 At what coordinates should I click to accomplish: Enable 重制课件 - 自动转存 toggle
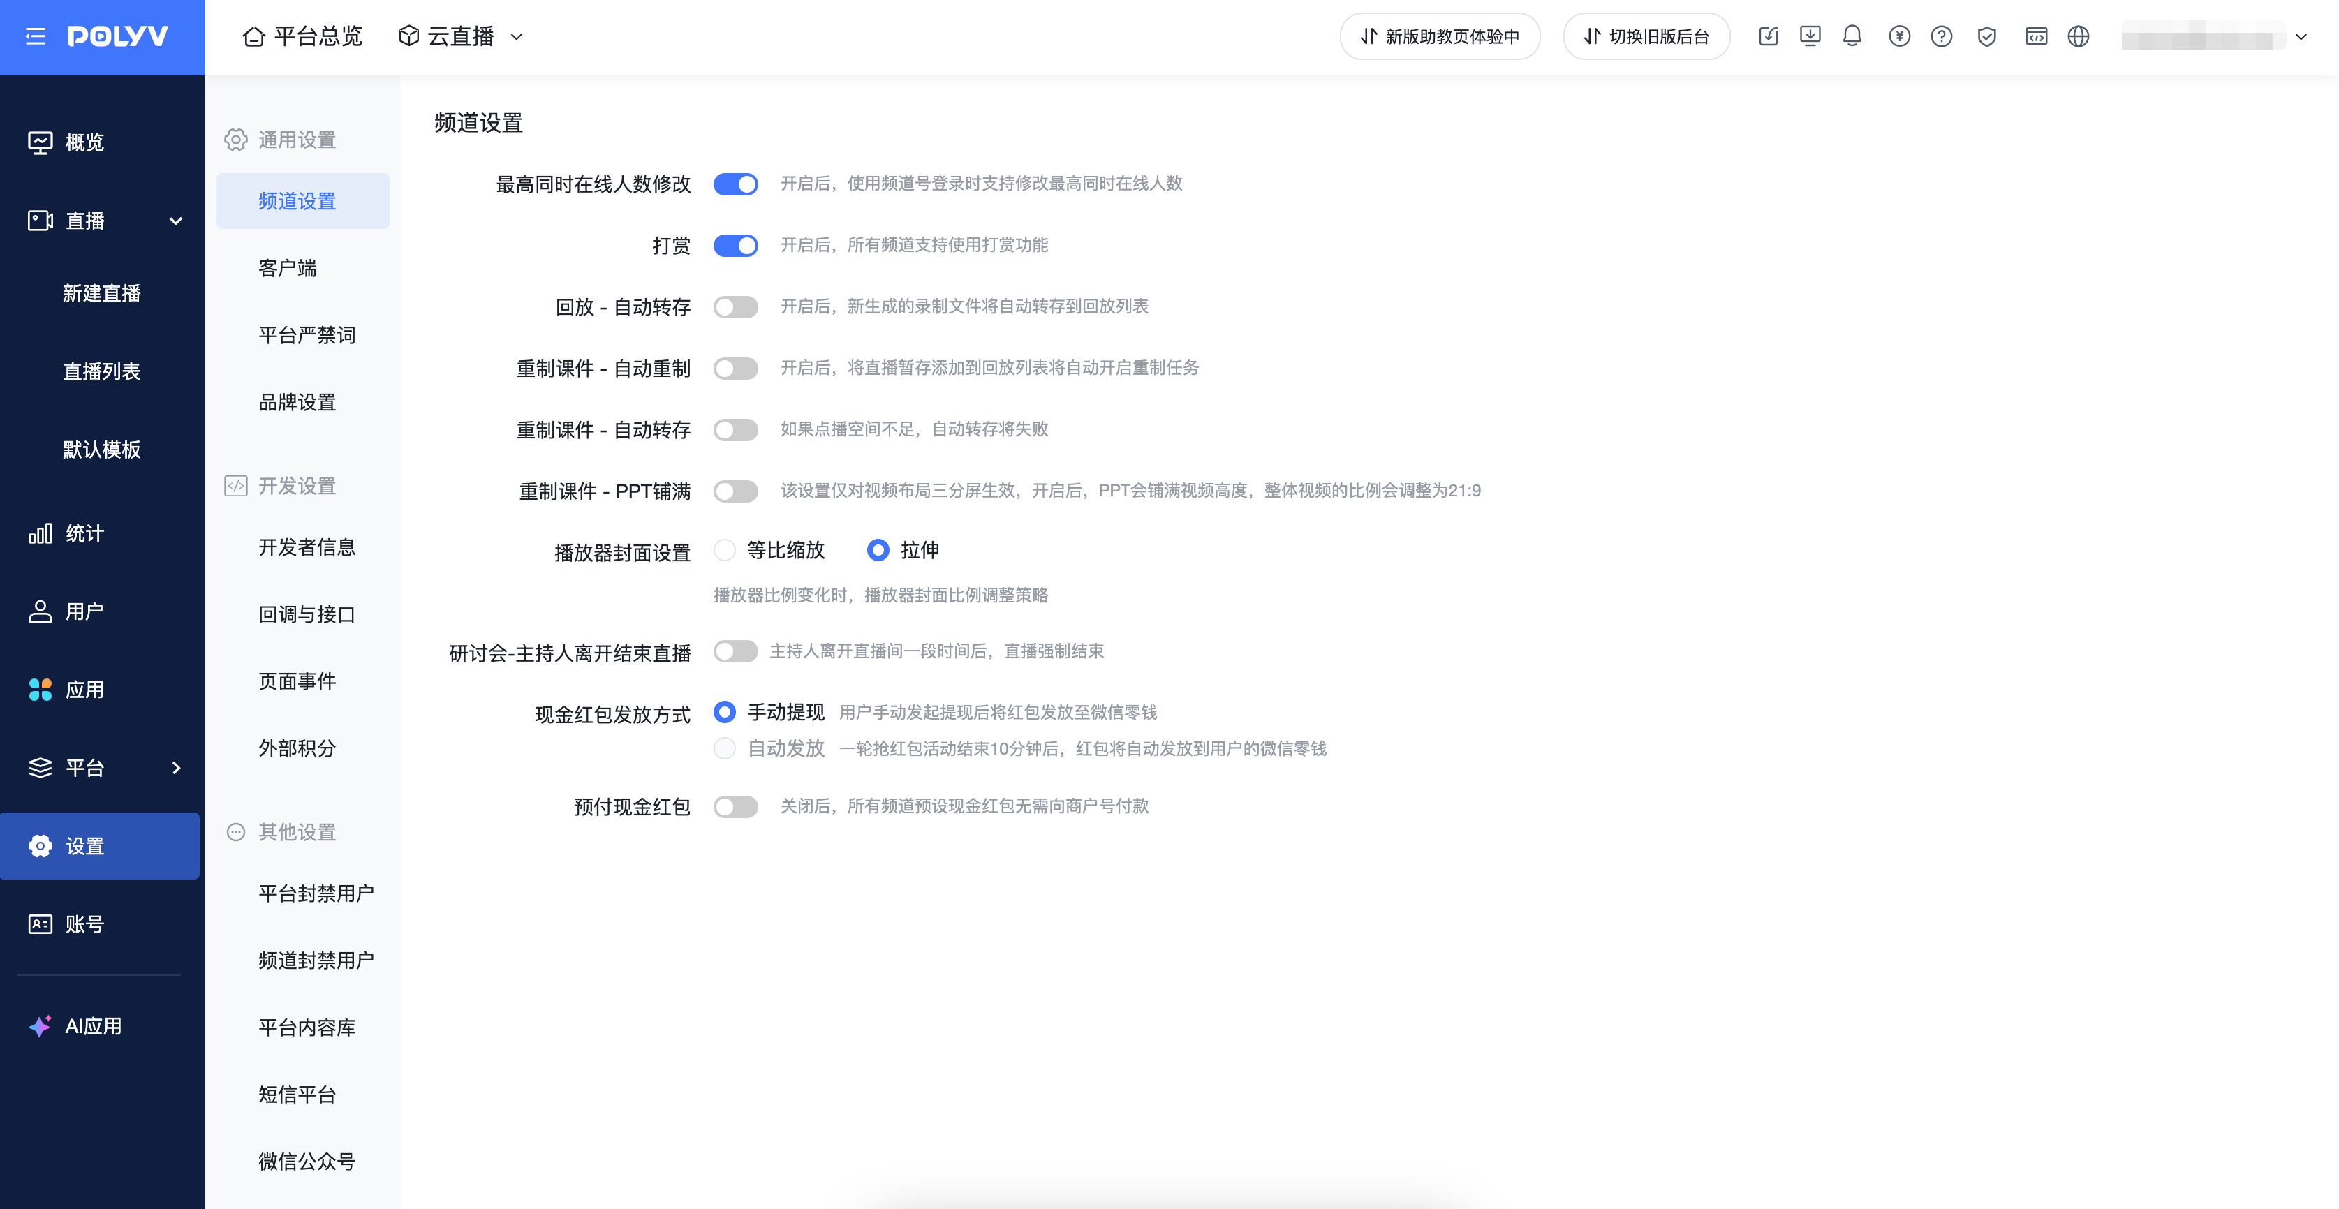tap(735, 429)
